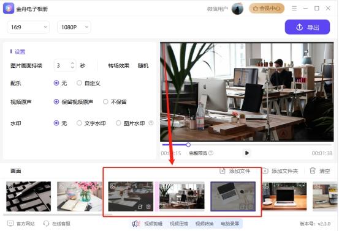Click the image-type icon on the flowers thumbnail
This screenshot has height=231, width=339.
61,186
